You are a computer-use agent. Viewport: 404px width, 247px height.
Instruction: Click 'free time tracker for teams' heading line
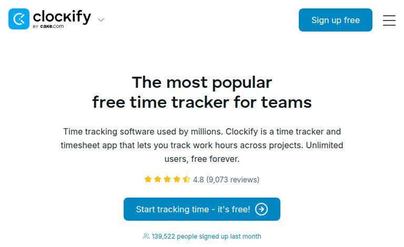[202, 102]
